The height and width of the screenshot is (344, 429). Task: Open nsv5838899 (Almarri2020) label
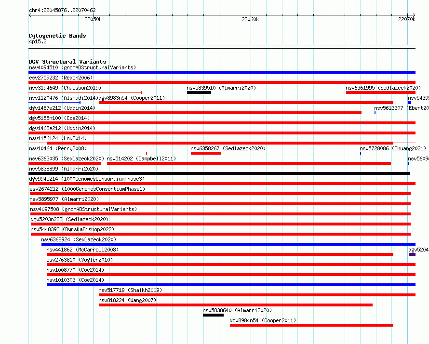tap(64, 169)
